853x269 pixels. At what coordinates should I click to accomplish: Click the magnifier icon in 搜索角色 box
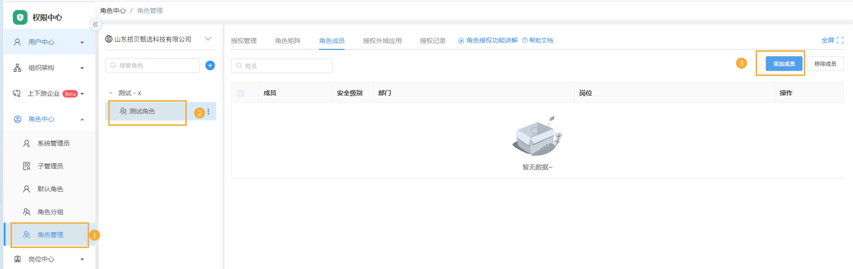click(x=113, y=65)
